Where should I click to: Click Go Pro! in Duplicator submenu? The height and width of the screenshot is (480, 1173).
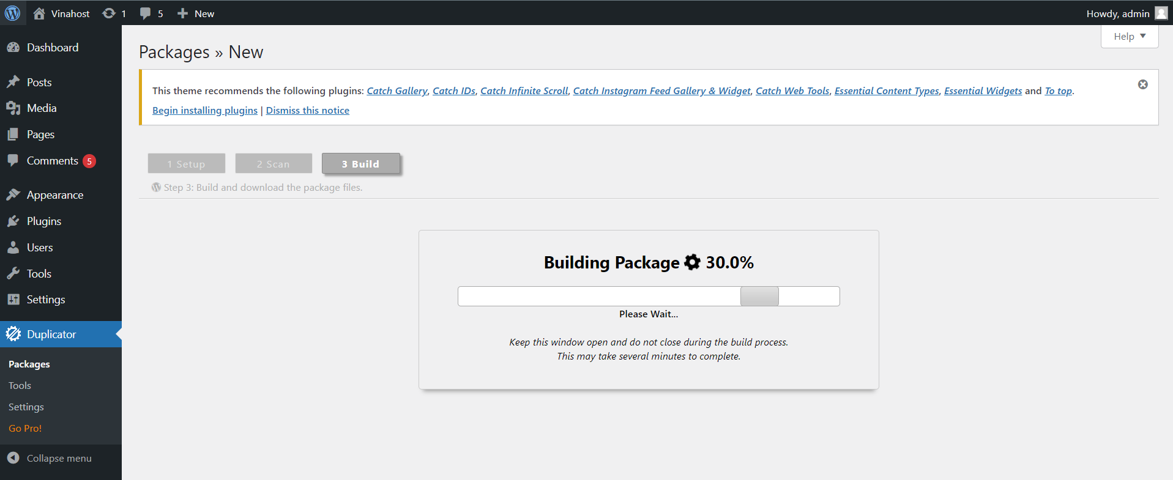pyautogui.click(x=25, y=429)
